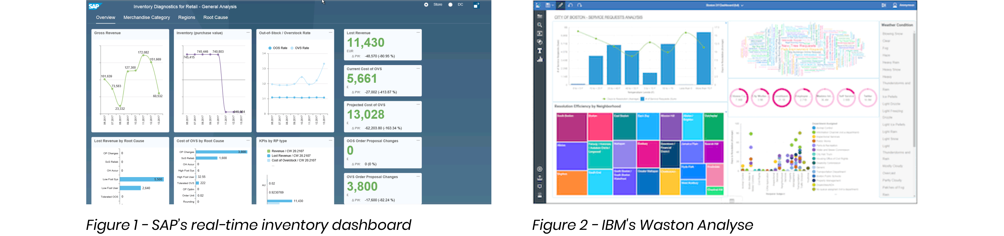This screenshot has width=1004, height=236.
Task: Click the upload icon in lower Watson sidebar
Action: pyautogui.click(x=540, y=178)
